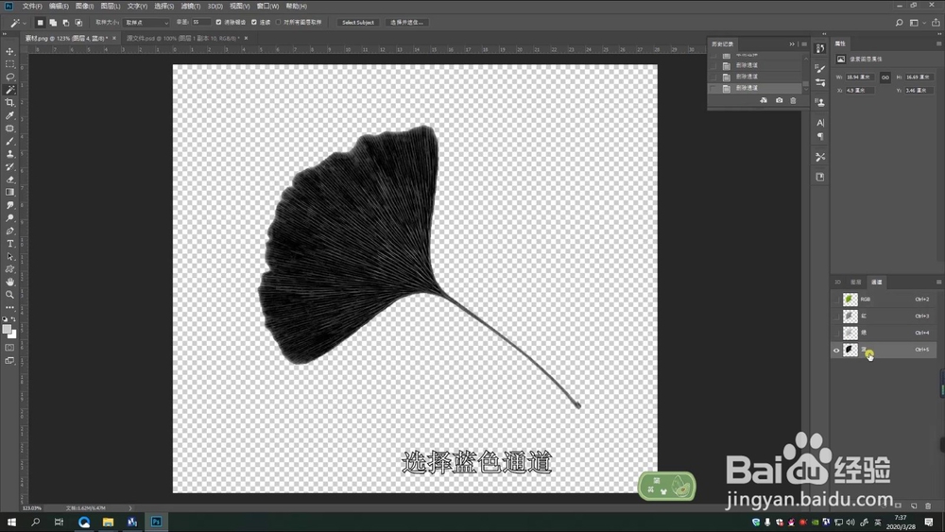Select the Brush tool

9,141
